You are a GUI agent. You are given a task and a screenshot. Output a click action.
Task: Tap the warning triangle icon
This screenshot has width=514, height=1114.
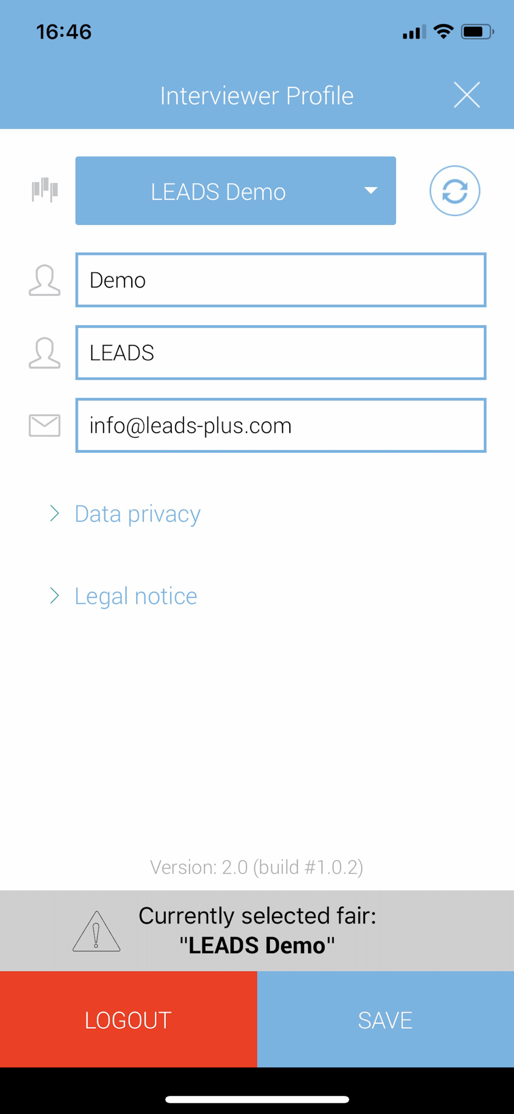click(x=96, y=931)
